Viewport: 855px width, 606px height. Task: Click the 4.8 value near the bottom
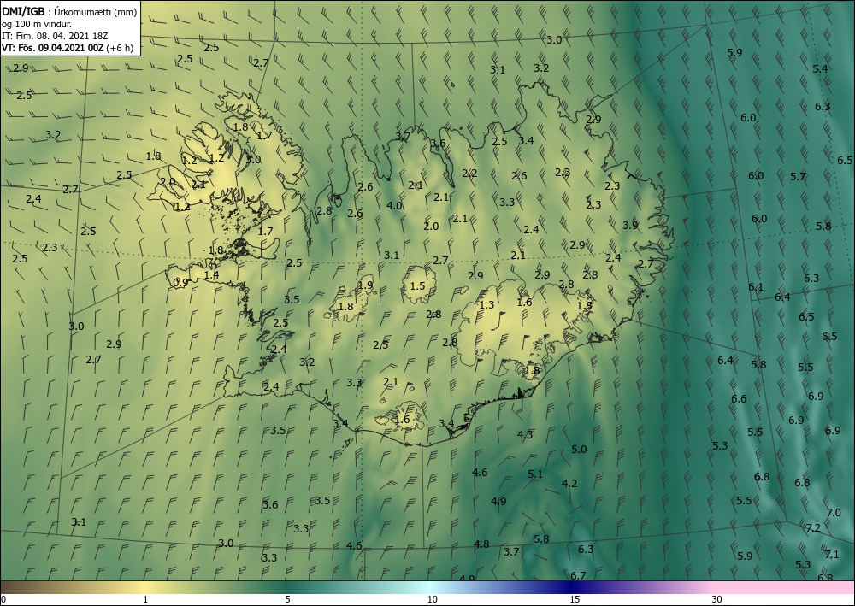coord(481,544)
